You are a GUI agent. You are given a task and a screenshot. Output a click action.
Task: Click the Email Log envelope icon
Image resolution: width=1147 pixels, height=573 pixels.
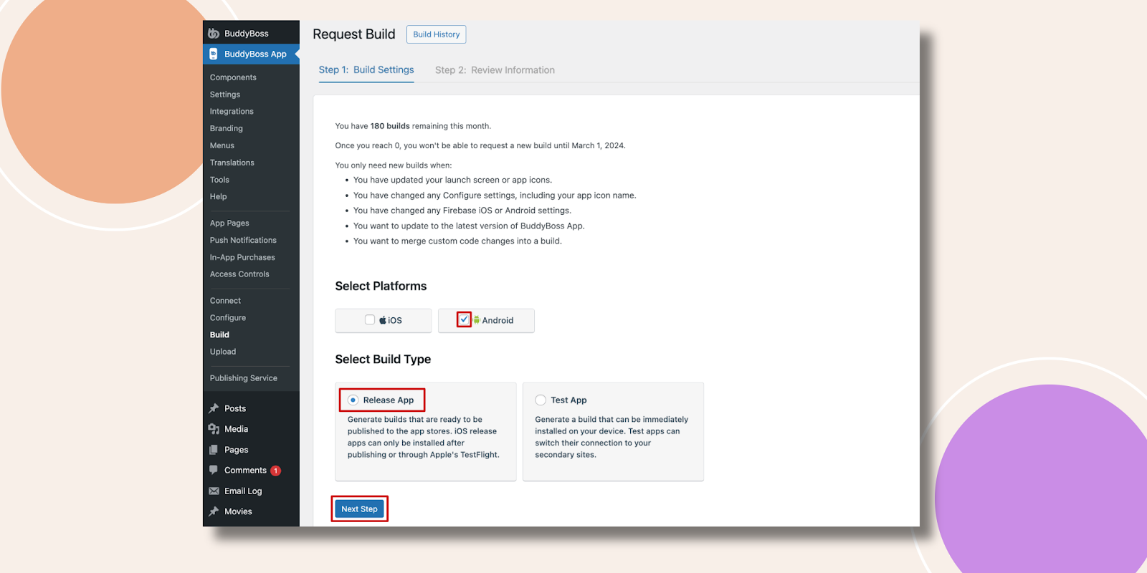tap(214, 491)
